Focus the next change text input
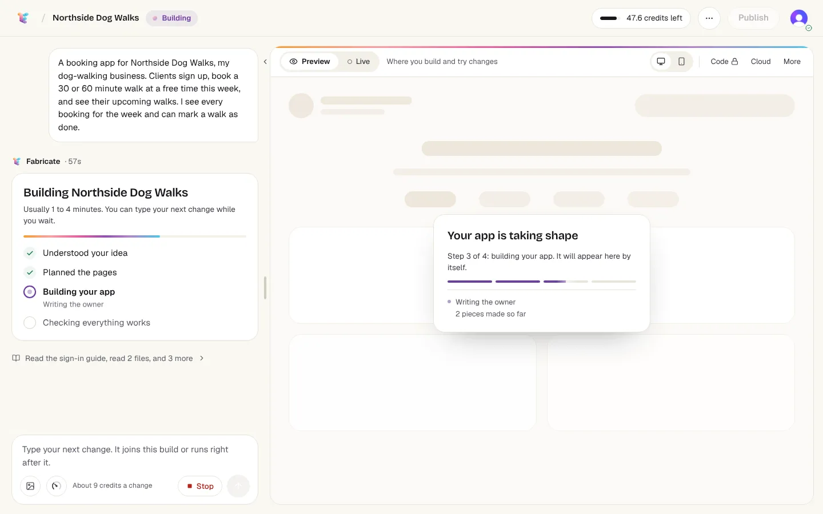The width and height of the screenshot is (823, 514). [x=135, y=456]
